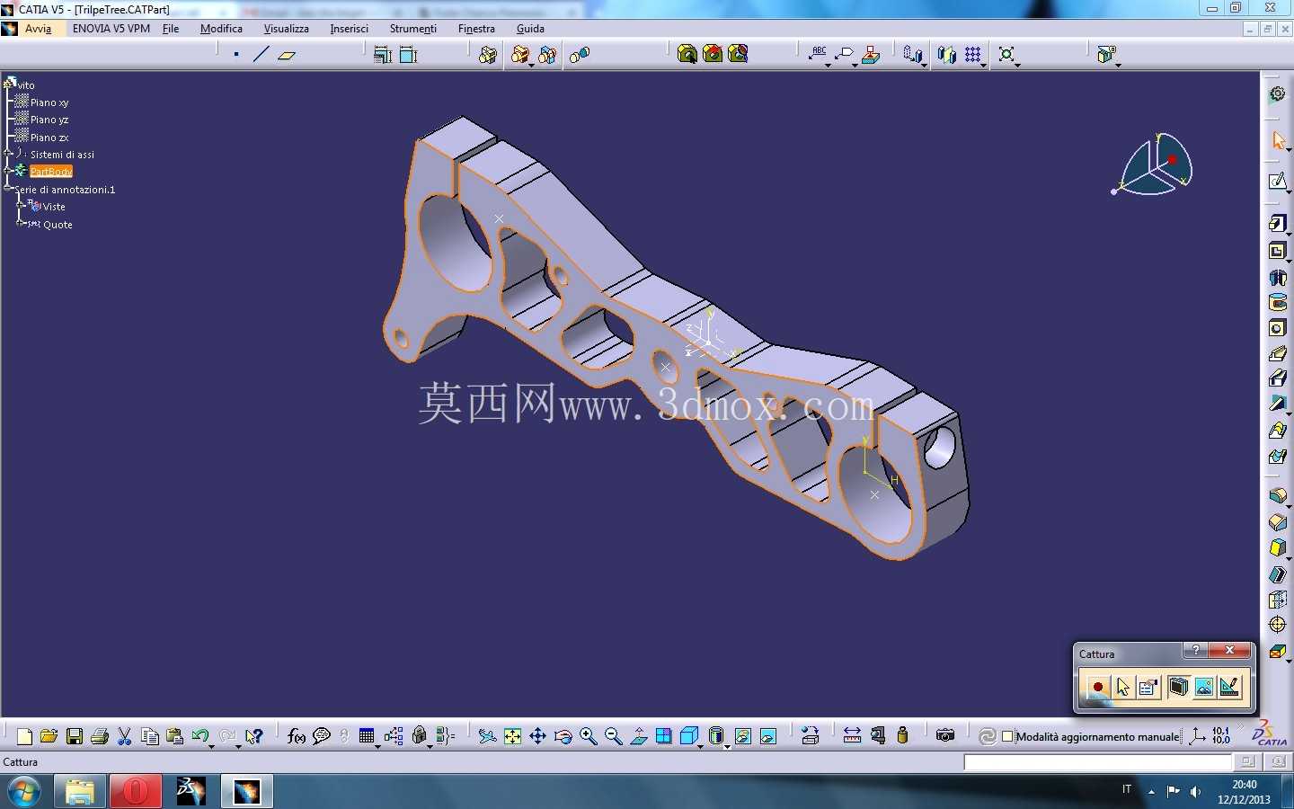The image size is (1294, 809).
Task: Select the Rotate view tool
Action: (563, 736)
